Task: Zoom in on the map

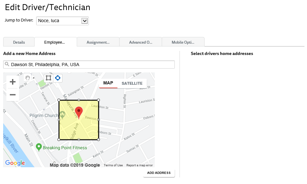Action: (x=13, y=82)
